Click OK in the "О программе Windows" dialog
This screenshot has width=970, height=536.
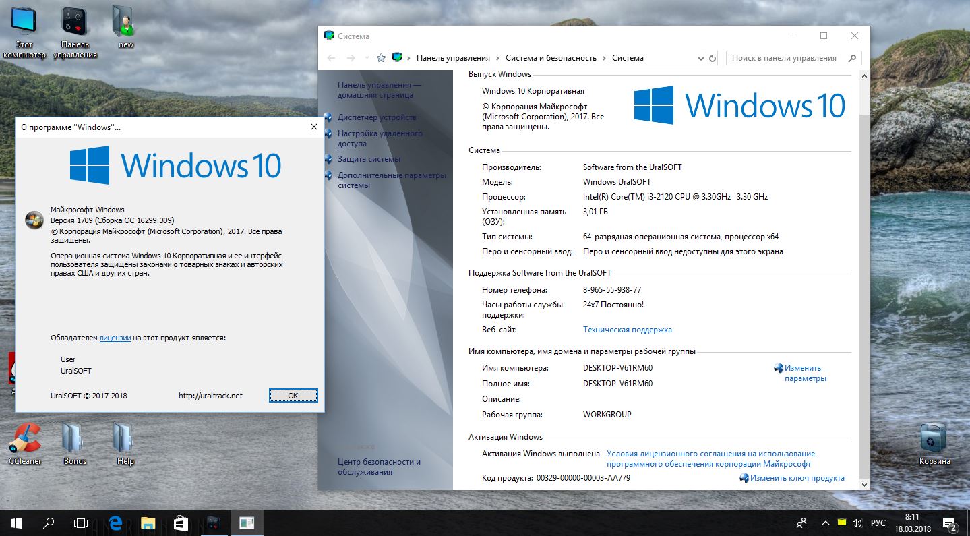(x=293, y=395)
